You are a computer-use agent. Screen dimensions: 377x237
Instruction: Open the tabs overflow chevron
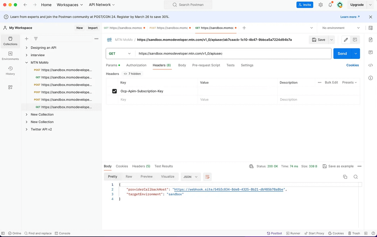(x=312, y=28)
